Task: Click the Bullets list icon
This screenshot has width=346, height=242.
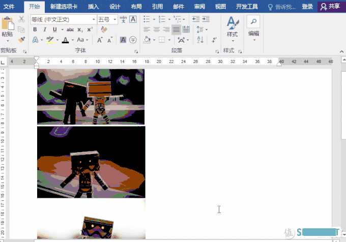Action: (x=147, y=19)
